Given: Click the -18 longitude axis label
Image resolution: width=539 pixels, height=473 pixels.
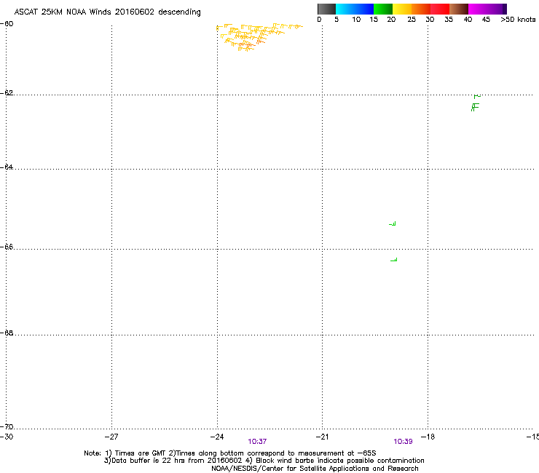Looking at the screenshot, I should (x=428, y=437).
